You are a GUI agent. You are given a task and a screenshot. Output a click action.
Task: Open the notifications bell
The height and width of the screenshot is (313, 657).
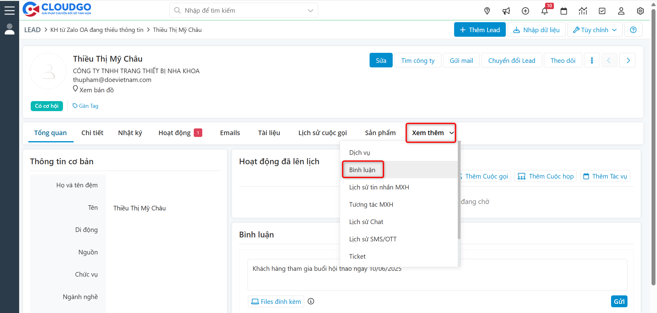tap(544, 11)
